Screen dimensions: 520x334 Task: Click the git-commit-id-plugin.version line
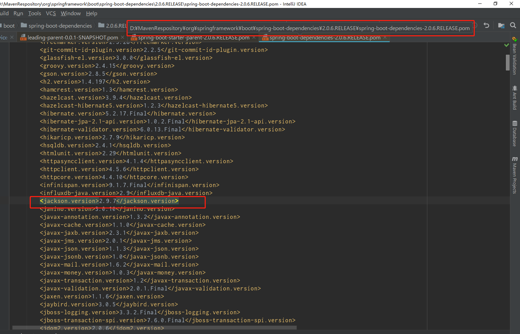(154, 50)
